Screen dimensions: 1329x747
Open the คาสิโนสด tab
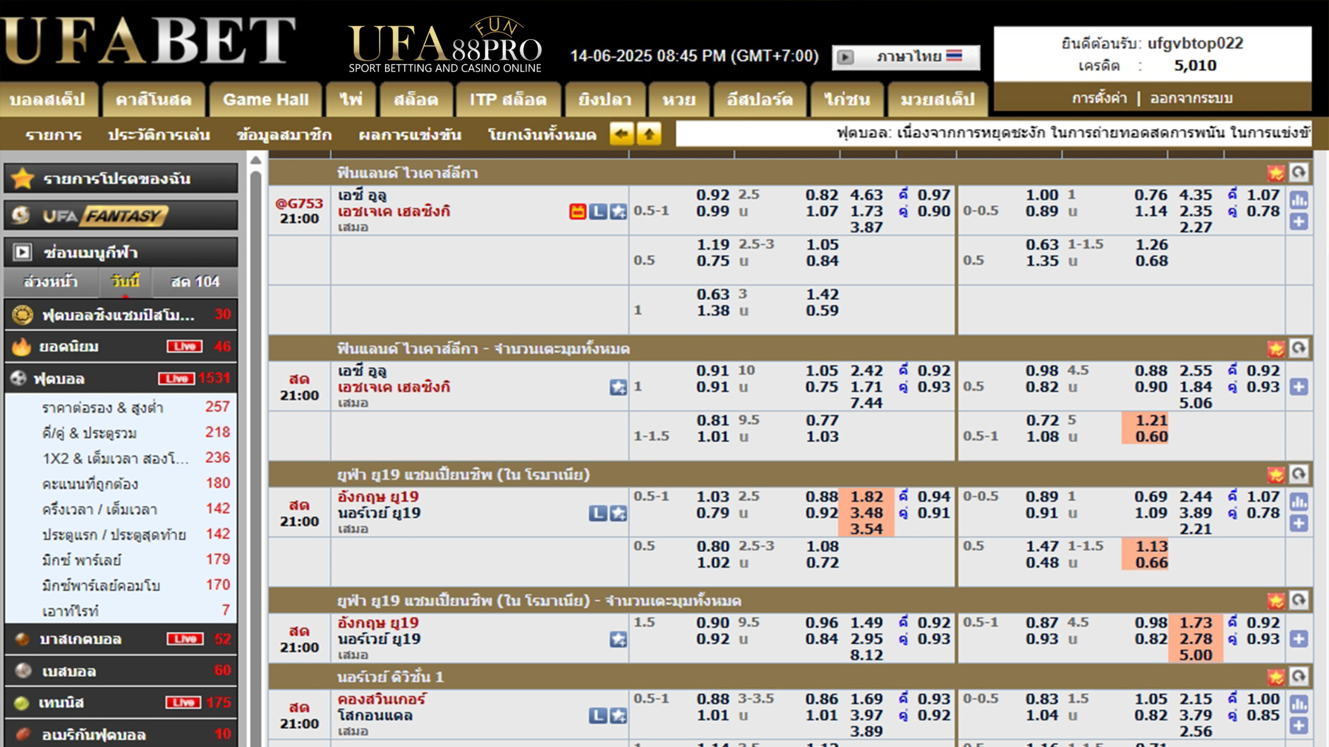click(153, 99)
